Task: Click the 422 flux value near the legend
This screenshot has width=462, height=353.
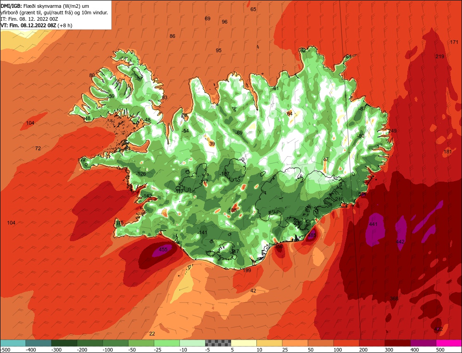Action: pyautogui.click(x=438, y=329)
